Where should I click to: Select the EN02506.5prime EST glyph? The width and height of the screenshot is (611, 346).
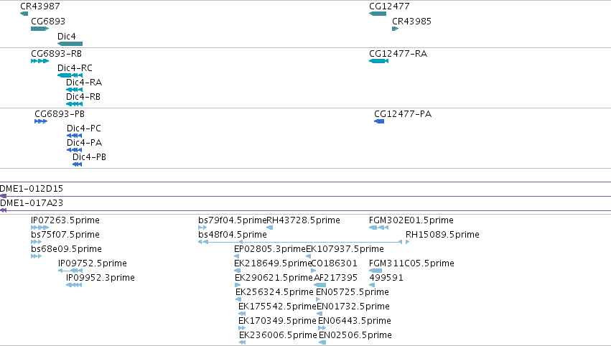tap(322, 342)
